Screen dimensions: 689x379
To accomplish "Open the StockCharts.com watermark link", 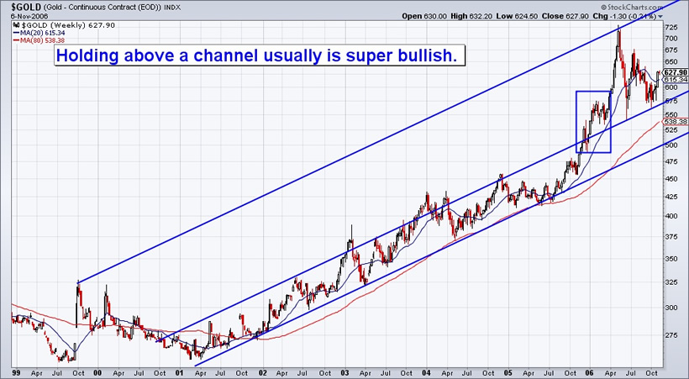I will 631,8.
